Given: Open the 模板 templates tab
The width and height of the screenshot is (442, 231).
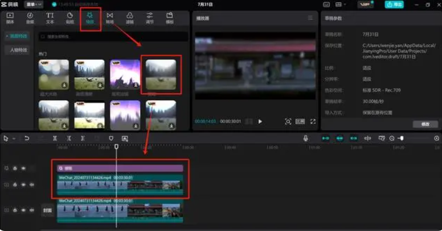Looking at the screenshot, I should point(170,18).
